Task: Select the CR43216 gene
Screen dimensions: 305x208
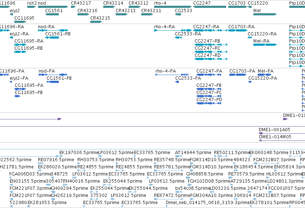Action: tap(83, 14)
